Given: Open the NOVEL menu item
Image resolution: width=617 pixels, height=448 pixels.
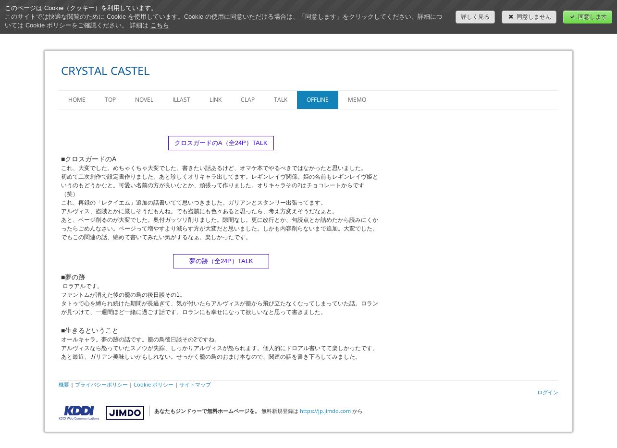Looking at the screenshot, I should pos(144,100).
